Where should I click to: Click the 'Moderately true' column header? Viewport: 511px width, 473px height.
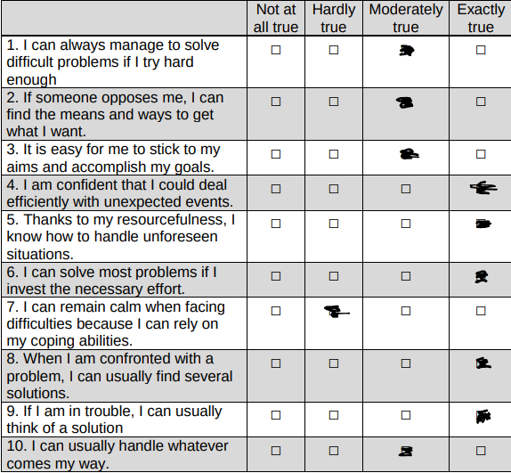pos(406,18)
